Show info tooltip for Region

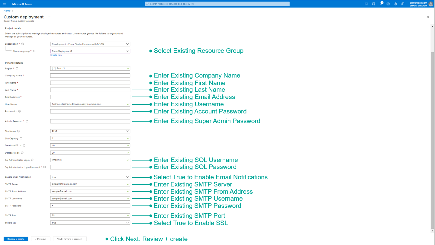click(x=17, y=68)
